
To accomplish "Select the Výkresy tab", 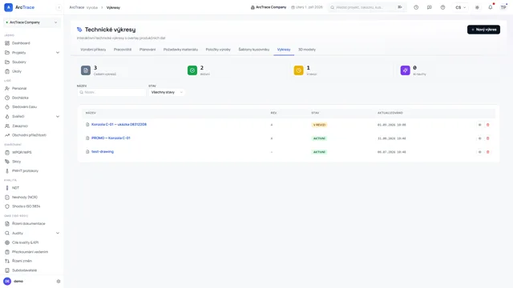I will pyautogui.click(x=284, y=50).
